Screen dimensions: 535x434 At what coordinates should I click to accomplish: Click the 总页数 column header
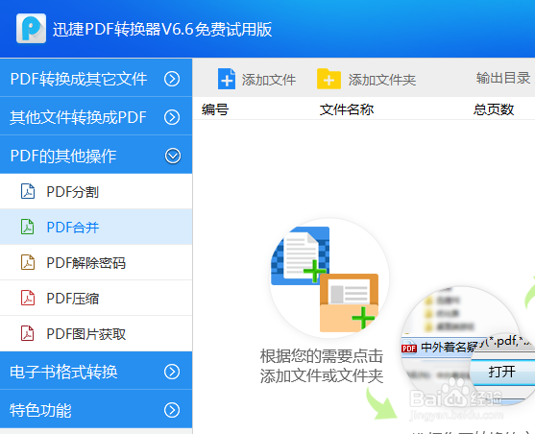(494, 109)
